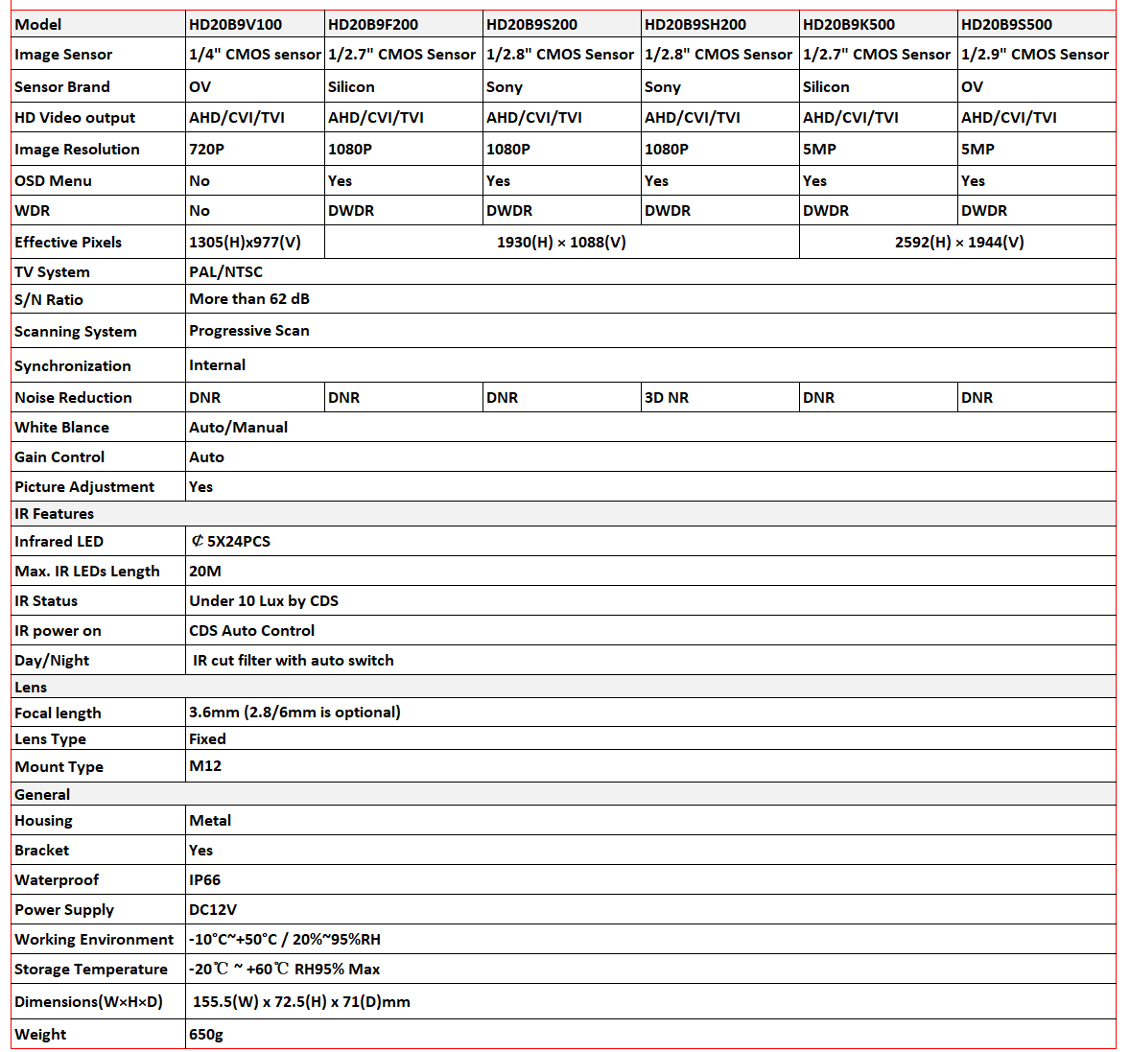Screen dimensions: 1130x1052
Task: Click the 1/2.7" CMOS Sensor cell under HD20B9F200
Action: pyautogui.click(x=402, y=55)
